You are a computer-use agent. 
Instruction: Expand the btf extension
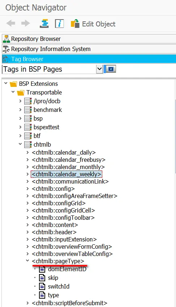pyautogui.click(x=20, y=135)
